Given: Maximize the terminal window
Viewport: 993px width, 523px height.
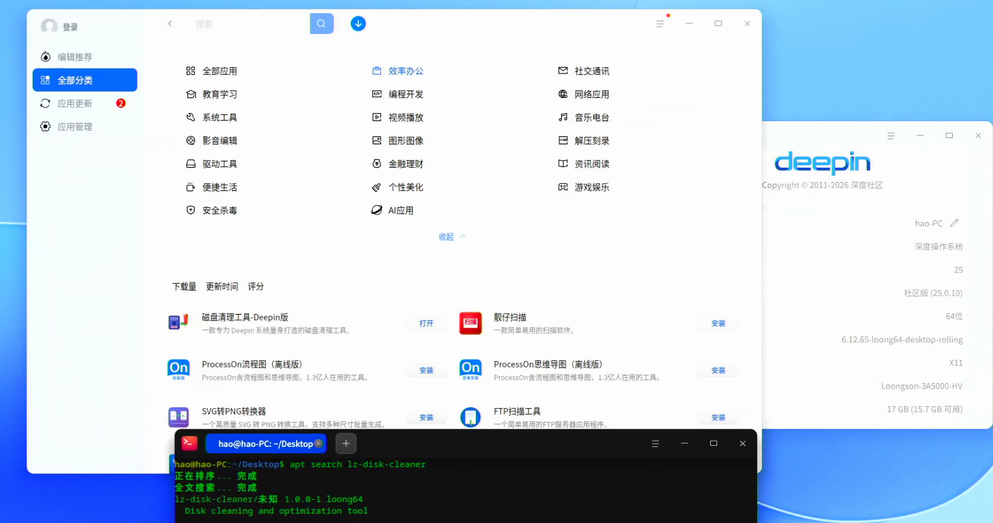Looking at the screenshot, I should tap(713, 443).
